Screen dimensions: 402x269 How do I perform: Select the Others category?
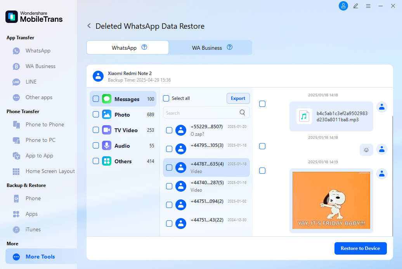(123, 161)
